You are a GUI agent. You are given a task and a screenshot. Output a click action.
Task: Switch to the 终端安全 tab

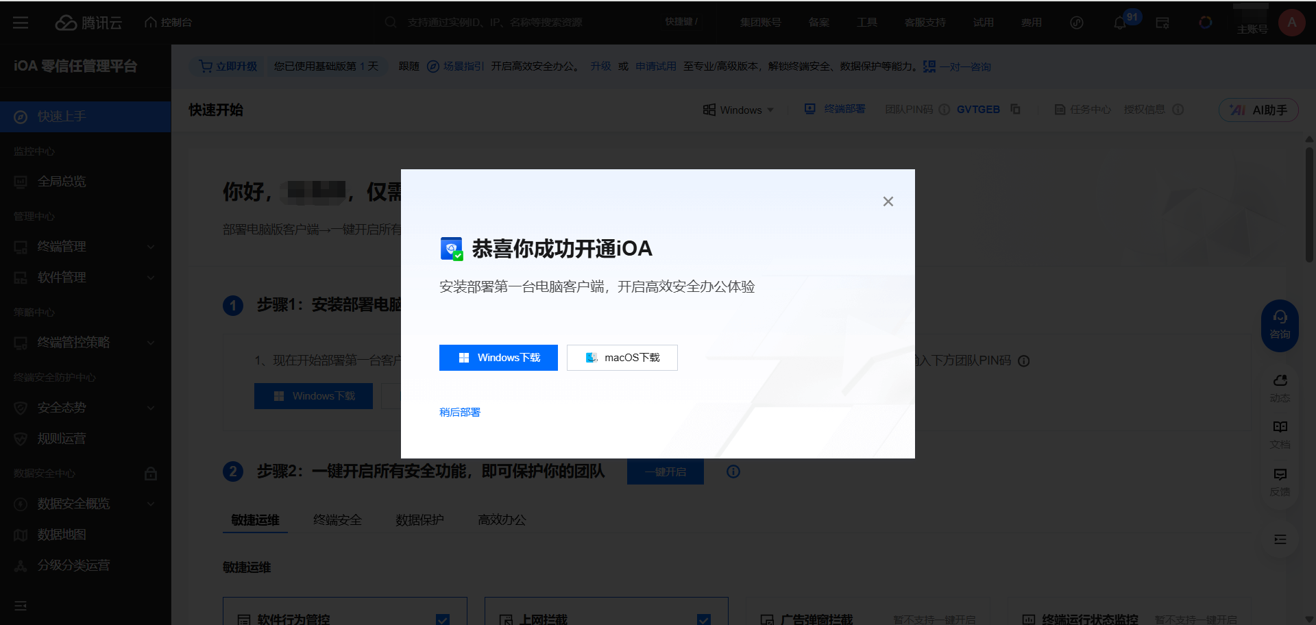(x=337, y=520)
